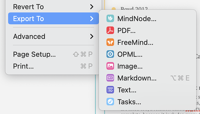Image resolution: width=200 pixels, height=114 pixels.
Task: Expand the Revert To chevron arrow
Action: [x=92, y=7]
